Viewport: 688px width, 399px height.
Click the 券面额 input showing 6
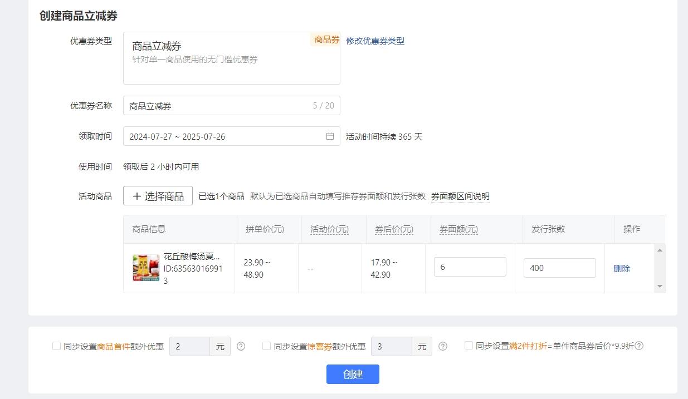[470, 267]
